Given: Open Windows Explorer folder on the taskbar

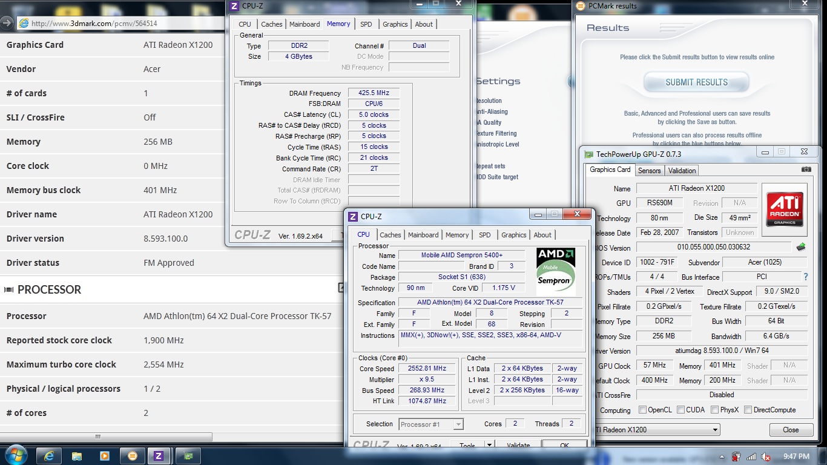Looking at the screenshot, I should [x=77, y=456].
